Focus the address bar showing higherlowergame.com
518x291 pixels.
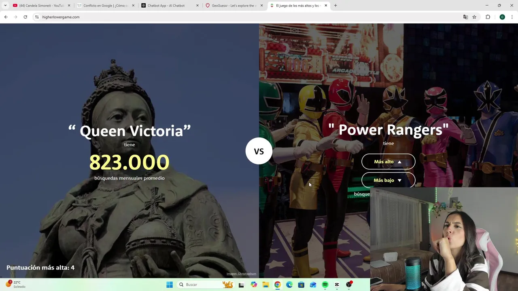click(247, 17)
